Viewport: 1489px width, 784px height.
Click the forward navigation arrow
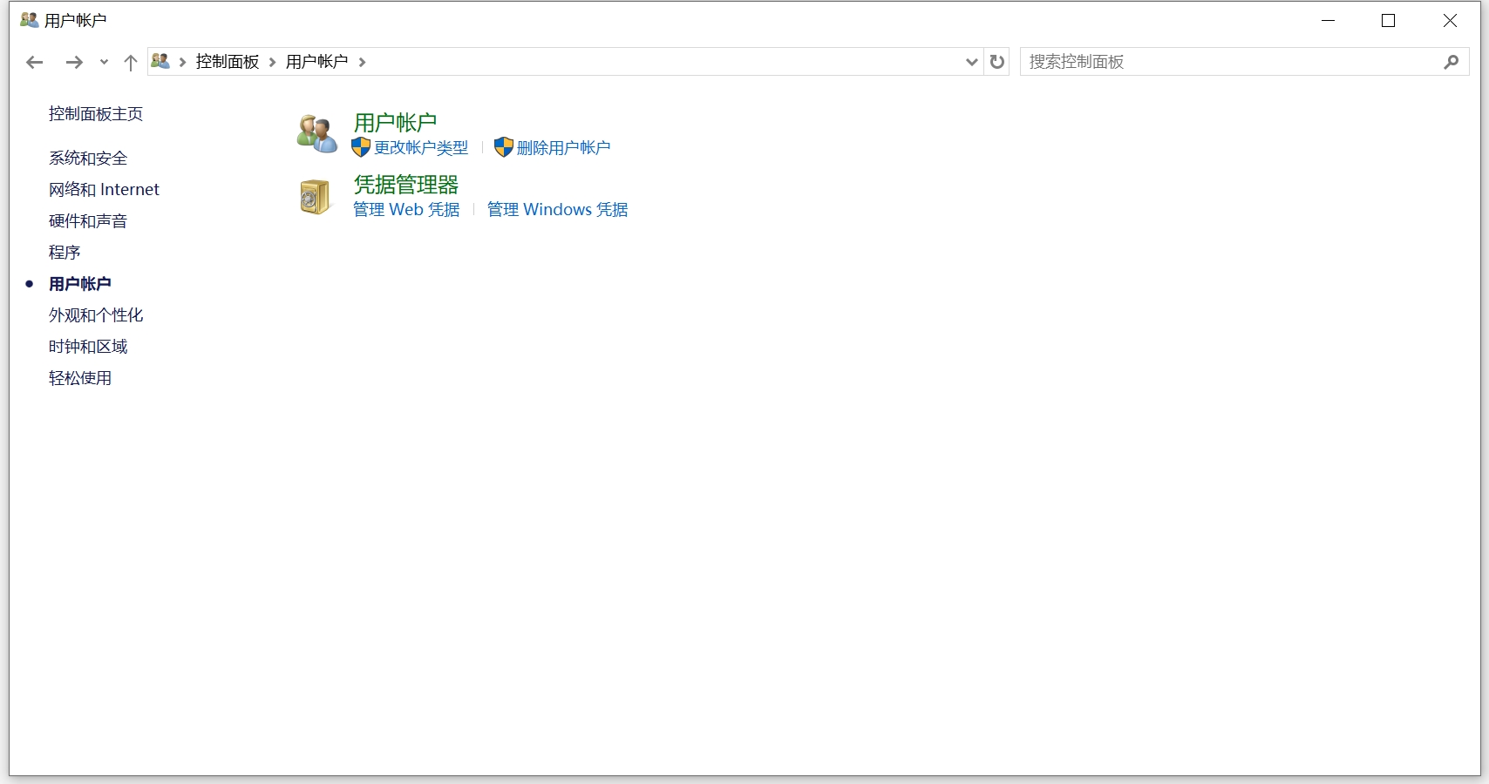tap(74, 62)
